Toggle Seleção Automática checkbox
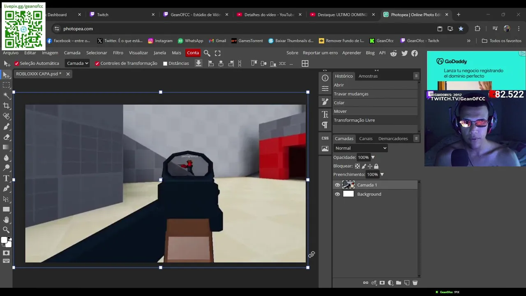Image resolution: width=526 pixels, height=296 pixels. point(17,63)
